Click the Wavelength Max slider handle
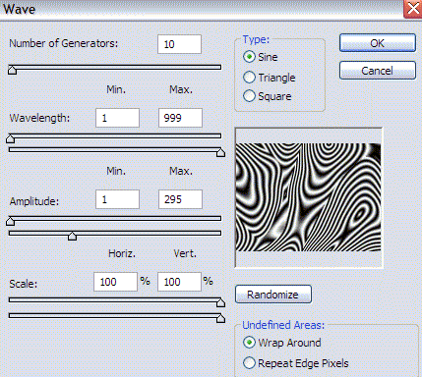This screenshot has width=422, height=377. point(220,152)
